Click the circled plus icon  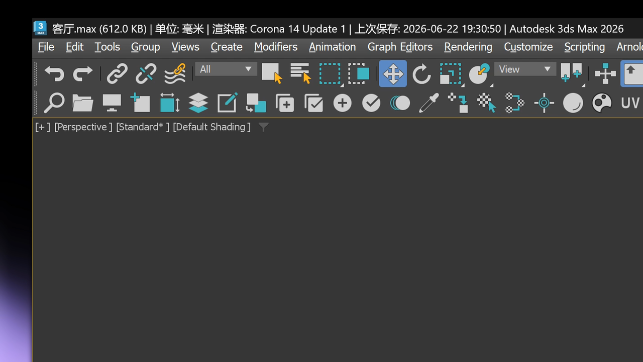343,103
